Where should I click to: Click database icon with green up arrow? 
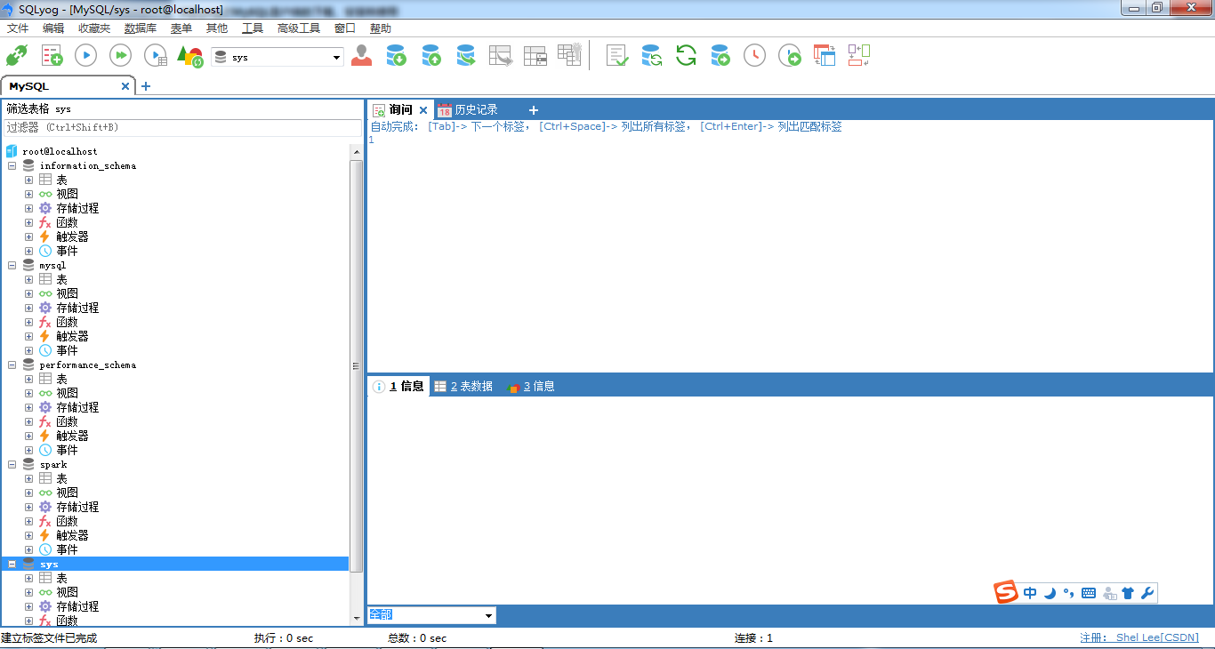coord(431,56)
